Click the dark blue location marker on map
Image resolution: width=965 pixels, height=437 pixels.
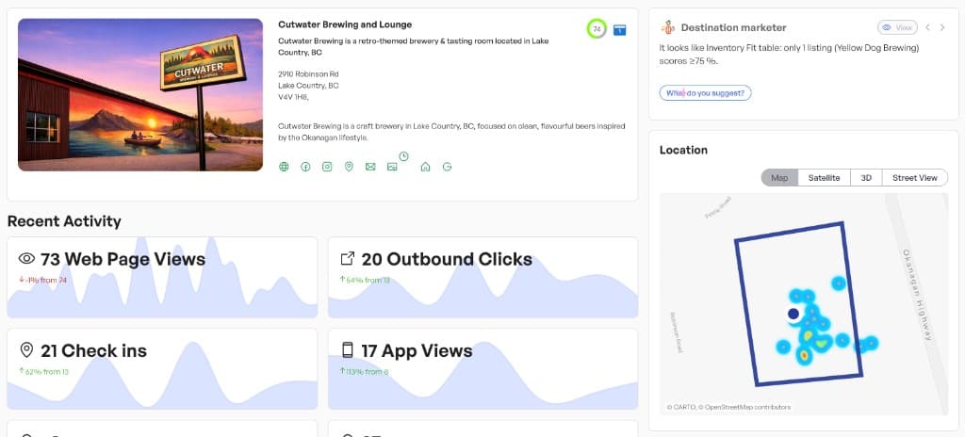click(x=793, y=315)
